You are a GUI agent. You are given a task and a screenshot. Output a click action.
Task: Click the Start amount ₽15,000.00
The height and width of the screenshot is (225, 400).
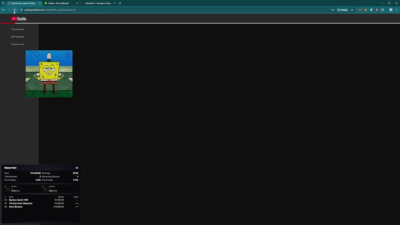point(35,173)
